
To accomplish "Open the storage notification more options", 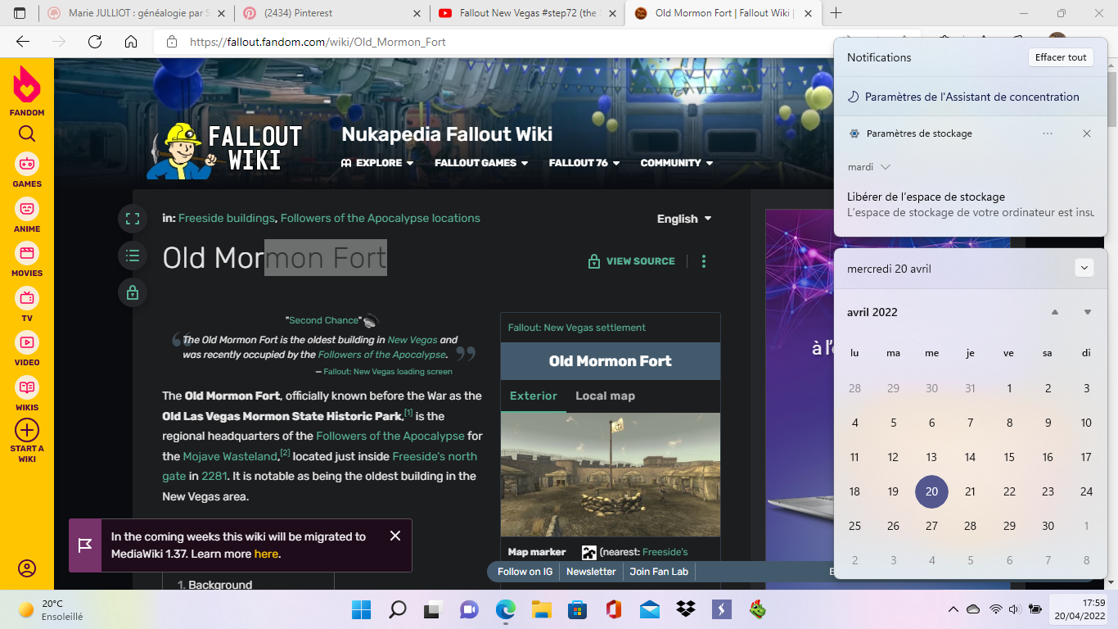I will [1048, 133].
